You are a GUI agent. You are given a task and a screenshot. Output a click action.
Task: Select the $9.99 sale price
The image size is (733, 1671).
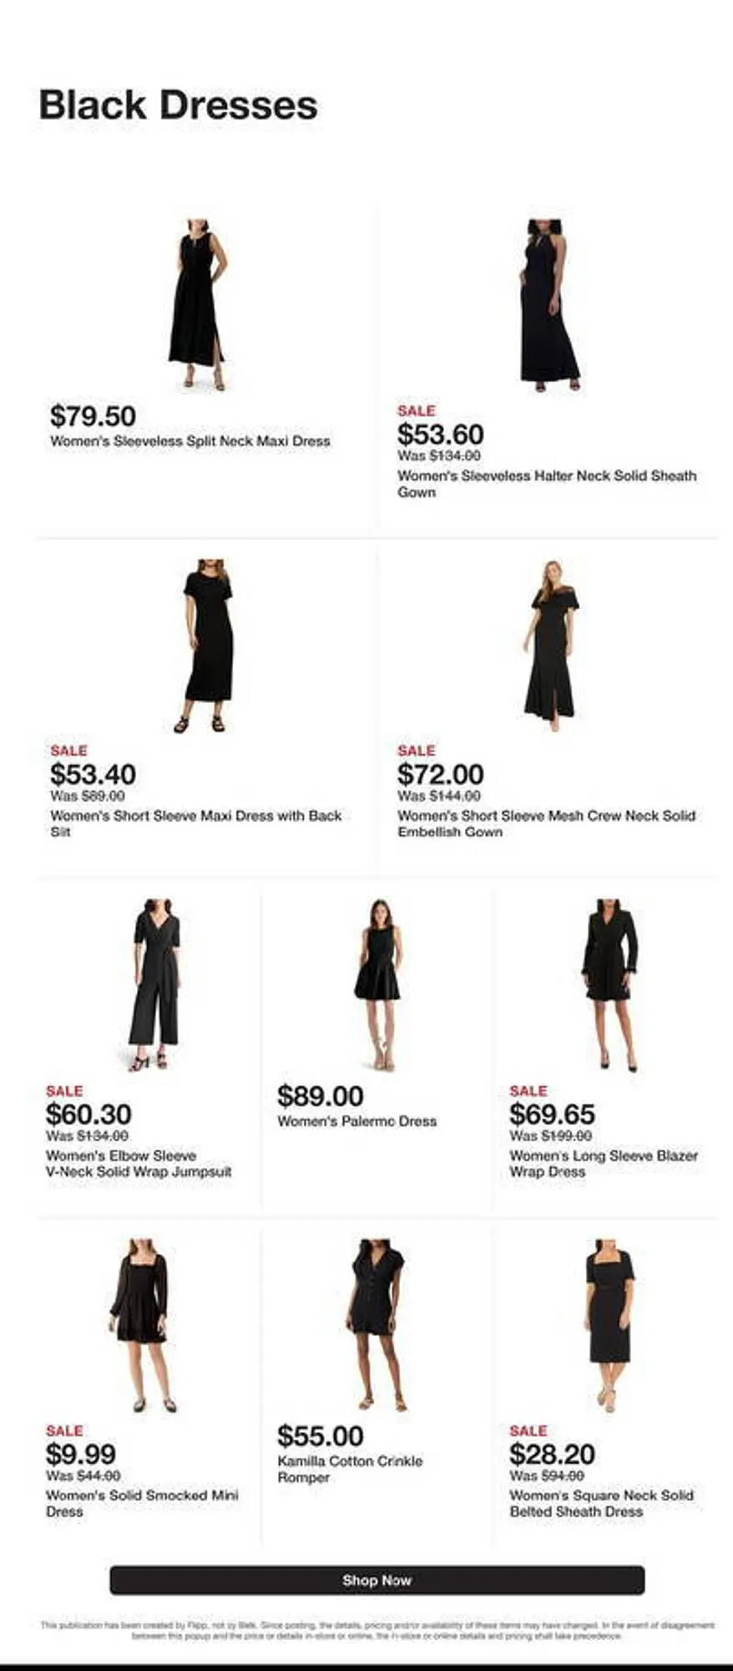pyautogui.click(x=81, y=1454)
